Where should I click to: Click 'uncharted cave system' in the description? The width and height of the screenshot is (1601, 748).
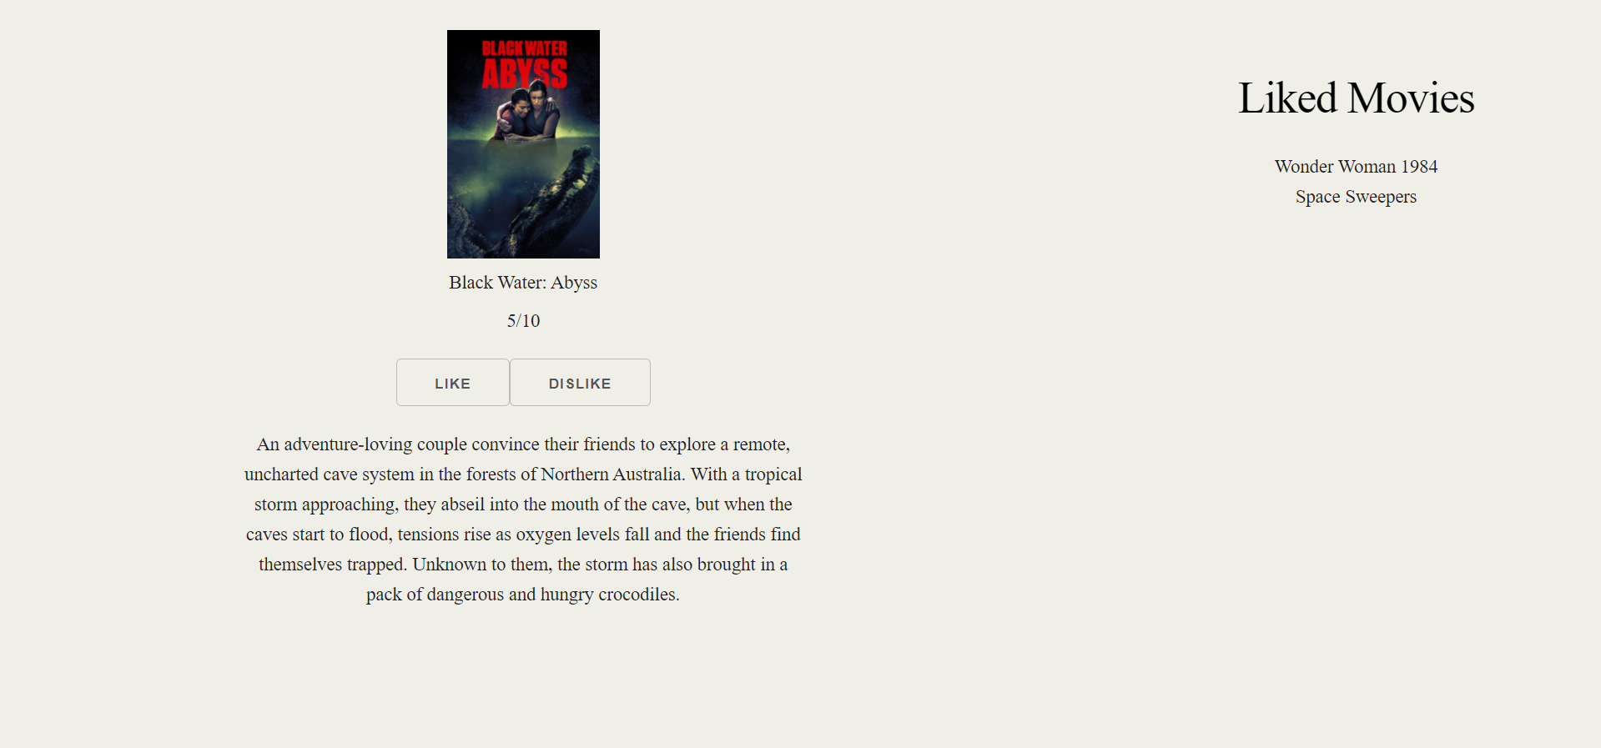[329, 474]
